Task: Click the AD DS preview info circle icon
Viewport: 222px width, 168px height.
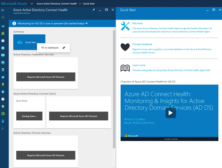Action: coord(14,24)
